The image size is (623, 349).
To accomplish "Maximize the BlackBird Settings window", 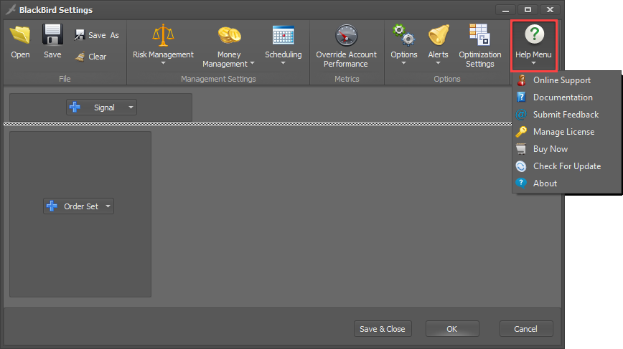I will click(x=528, y=10).
